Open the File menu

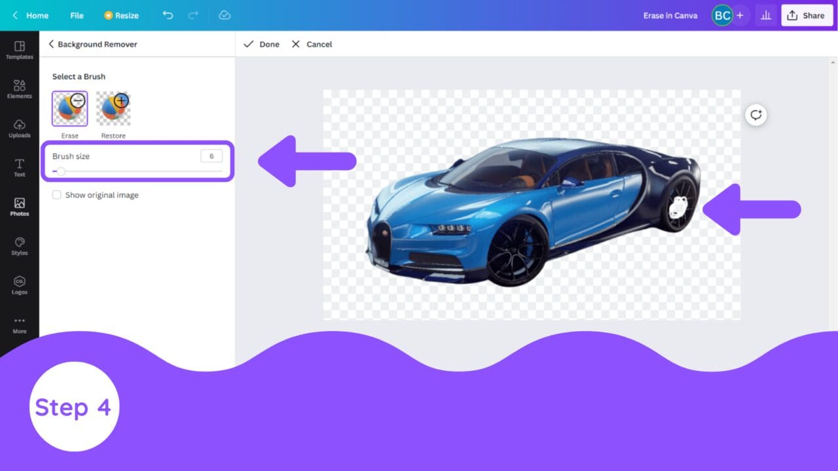click(77, 15)
